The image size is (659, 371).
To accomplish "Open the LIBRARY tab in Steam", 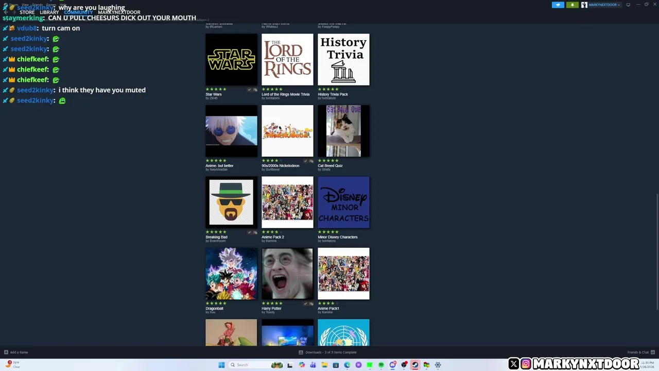I will (49, 12).
